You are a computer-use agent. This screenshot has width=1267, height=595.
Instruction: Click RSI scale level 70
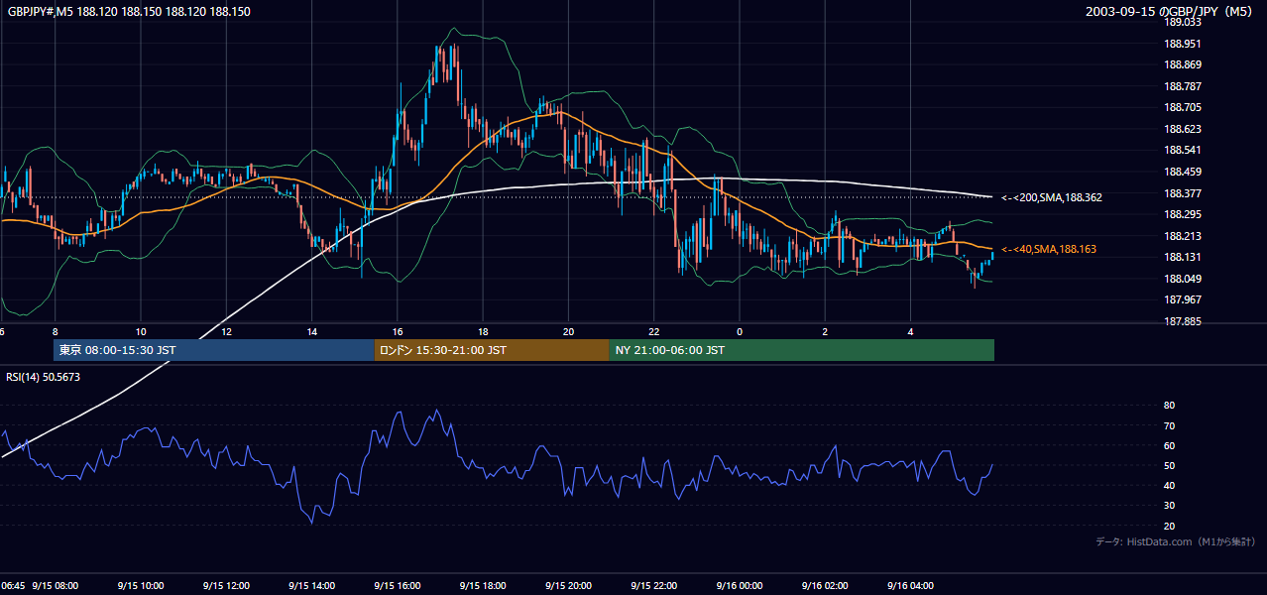point(1169,425)
